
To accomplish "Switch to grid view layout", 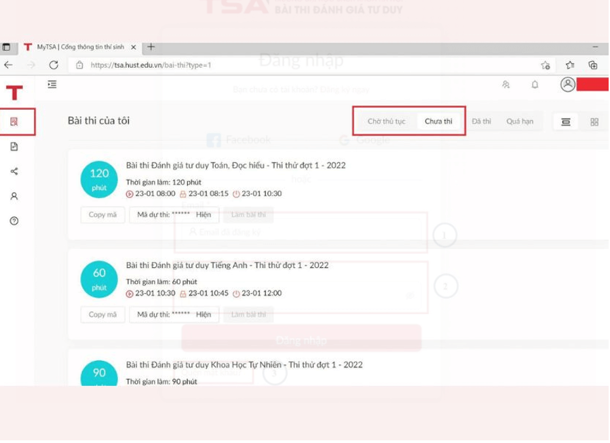I will click(x=594, y=122).
